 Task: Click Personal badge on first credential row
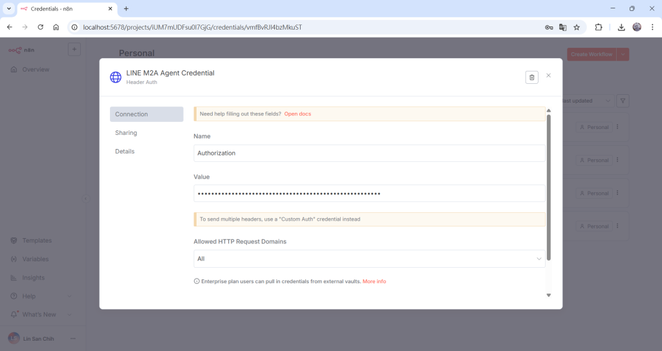point(594,127)
